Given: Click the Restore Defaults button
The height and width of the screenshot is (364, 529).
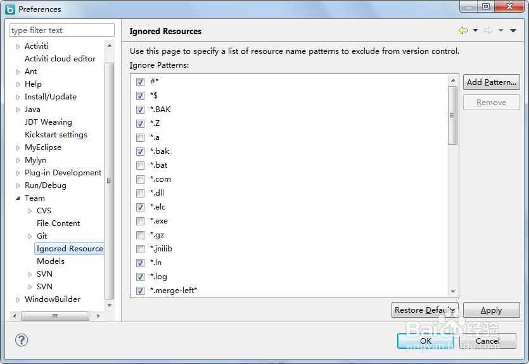Looking at the screenshot, I should 424,310.
